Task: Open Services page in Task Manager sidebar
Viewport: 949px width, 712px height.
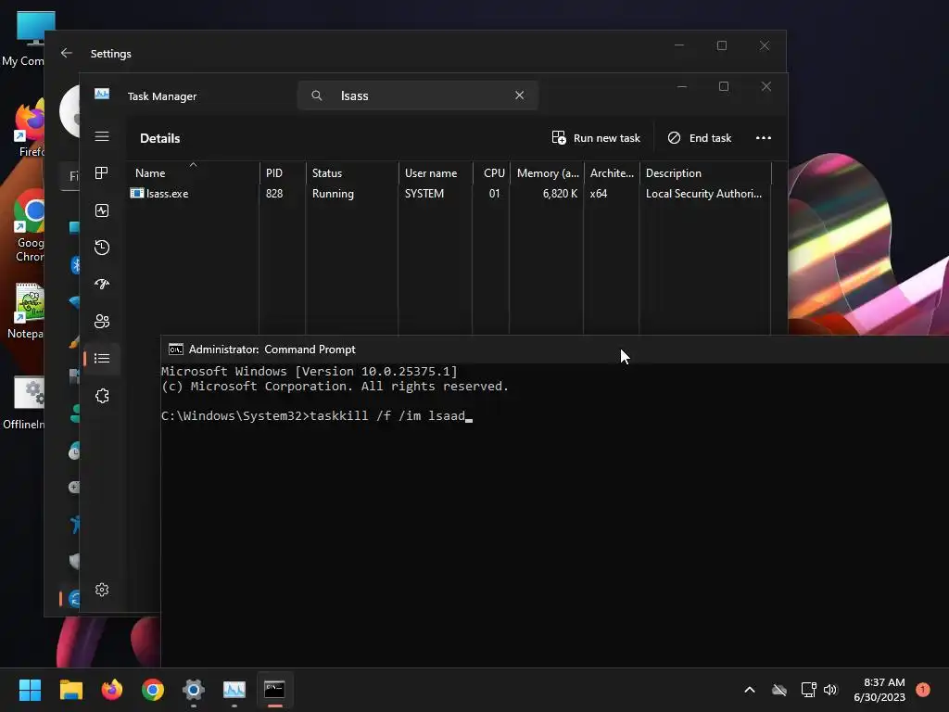Action: pyautogui.click(x=102, y=396)
